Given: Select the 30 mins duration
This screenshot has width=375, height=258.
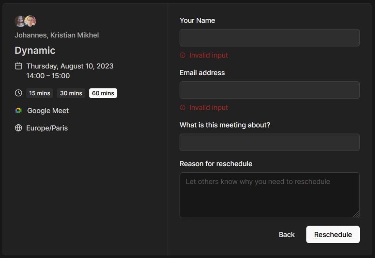Looking at the screenshot, I should pyautogui.click(x=71, y=93).
